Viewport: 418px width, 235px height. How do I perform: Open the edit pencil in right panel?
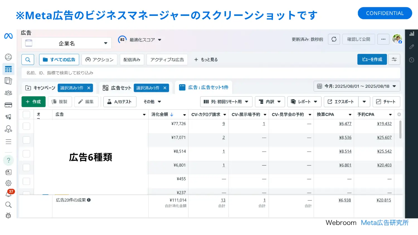point(412,47)
